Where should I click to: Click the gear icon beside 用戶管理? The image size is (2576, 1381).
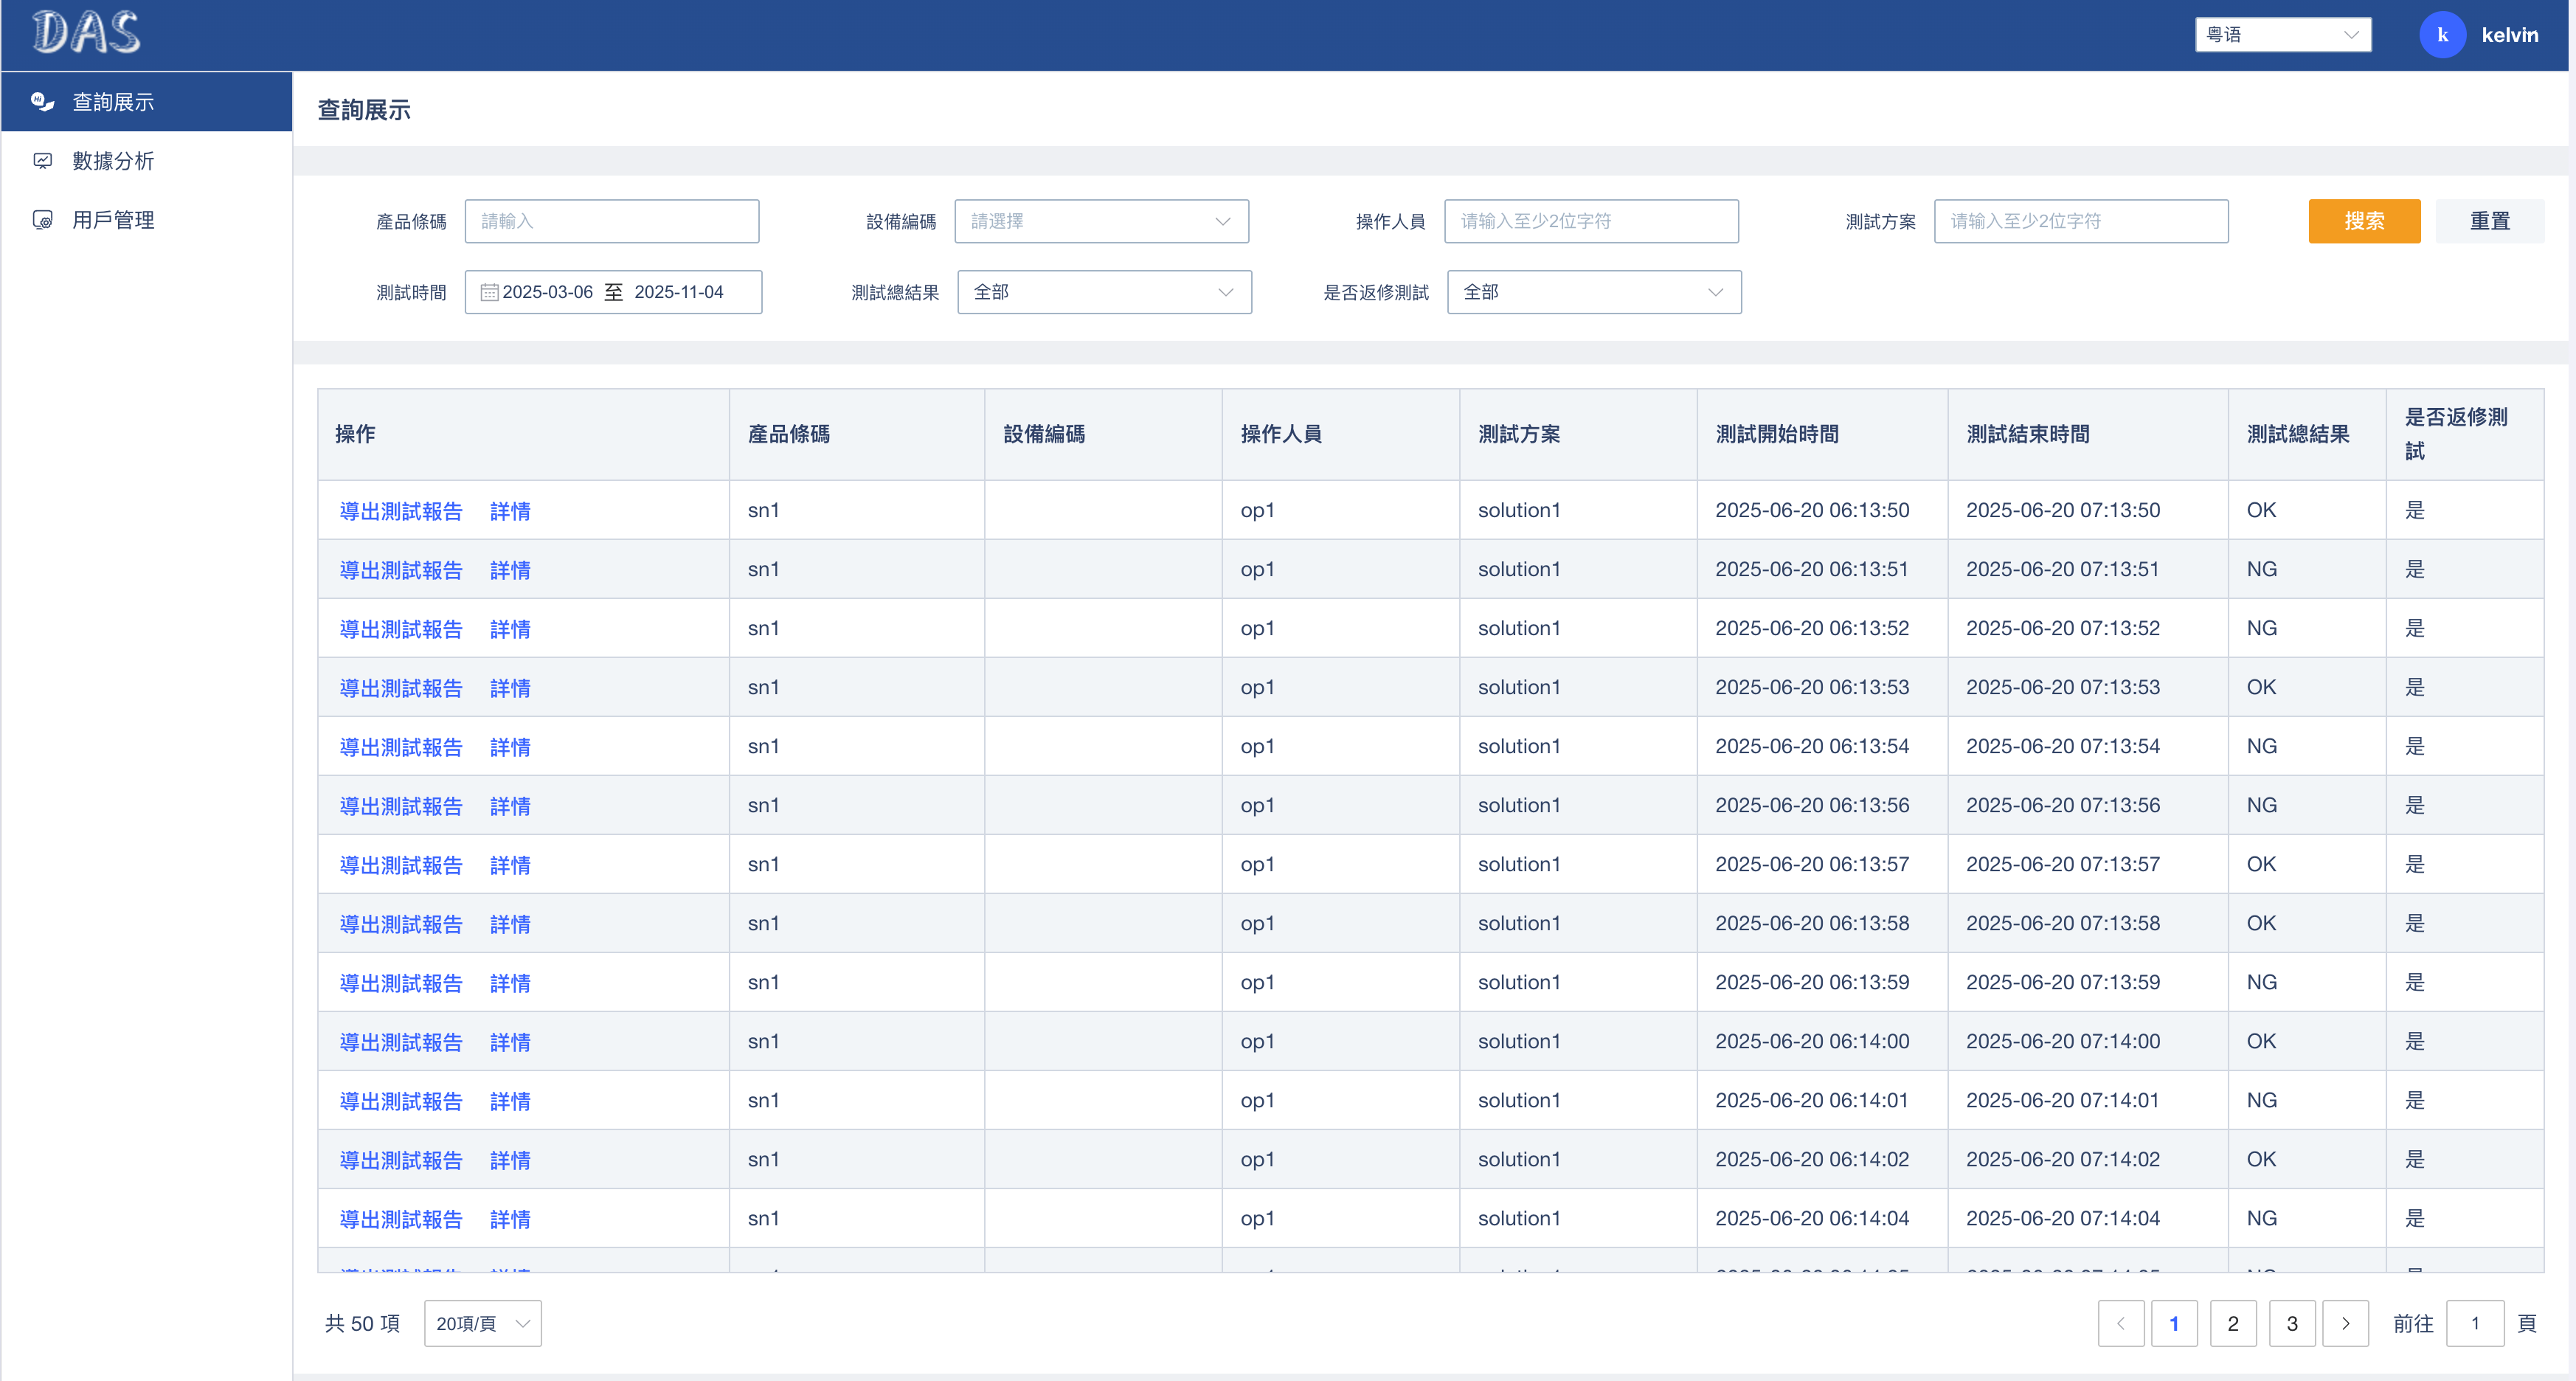click(43, 220)
